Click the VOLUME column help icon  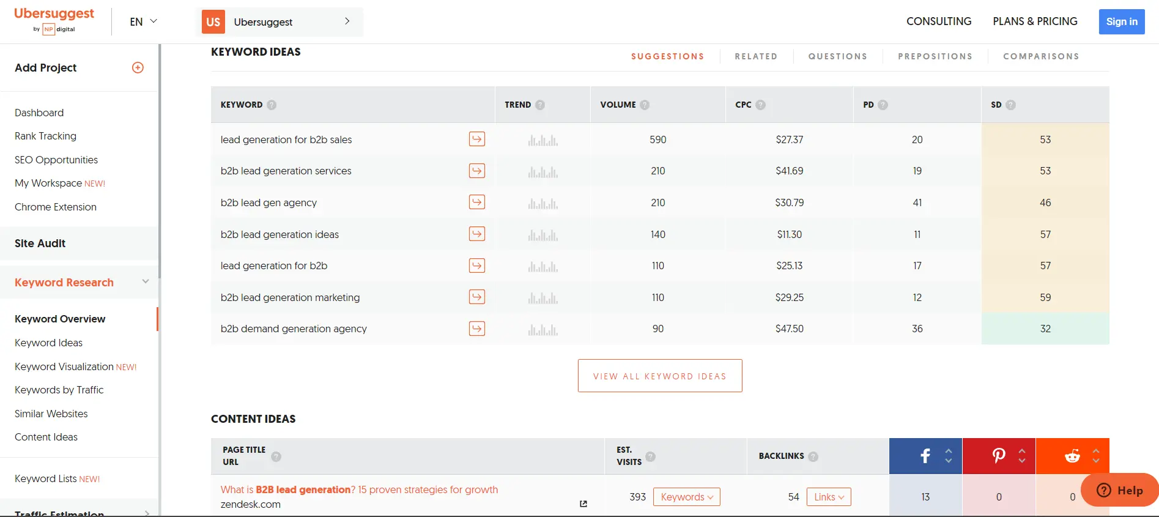tap(645, 105)
